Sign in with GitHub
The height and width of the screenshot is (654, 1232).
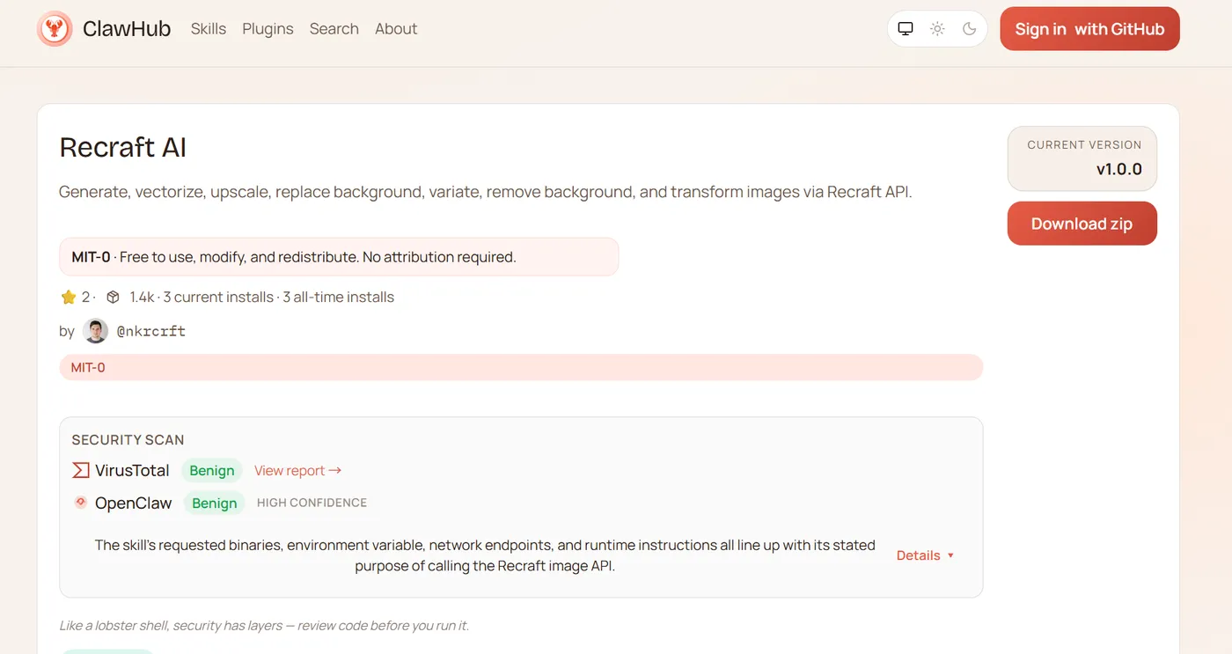pos(1089,29)
